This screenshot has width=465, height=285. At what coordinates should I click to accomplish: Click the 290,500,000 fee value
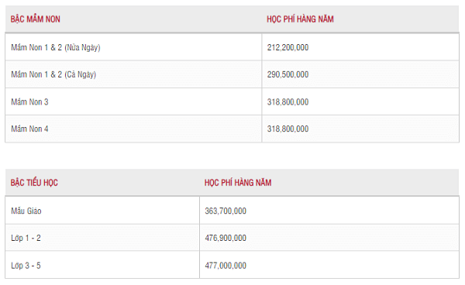coord(288,74)
